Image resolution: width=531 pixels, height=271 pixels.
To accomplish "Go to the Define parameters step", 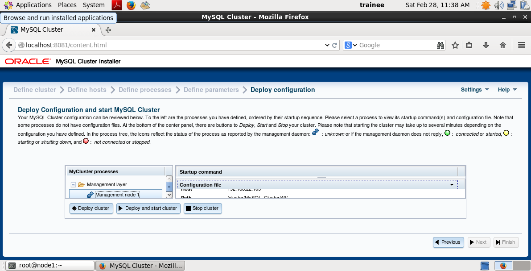I will coord(211,90).
